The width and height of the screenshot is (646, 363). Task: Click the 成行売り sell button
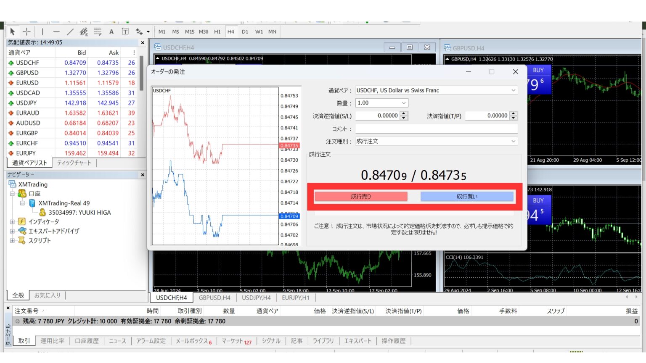click(361, 196)
